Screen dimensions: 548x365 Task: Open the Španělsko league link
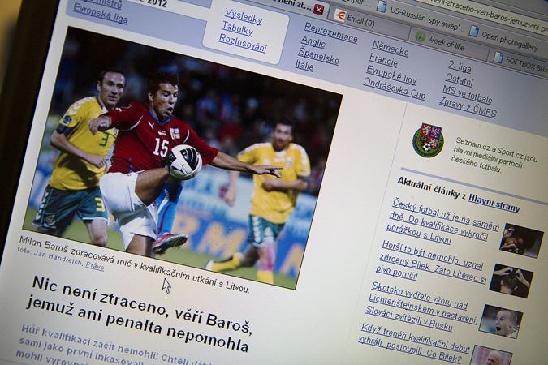(x=318, y=56)
